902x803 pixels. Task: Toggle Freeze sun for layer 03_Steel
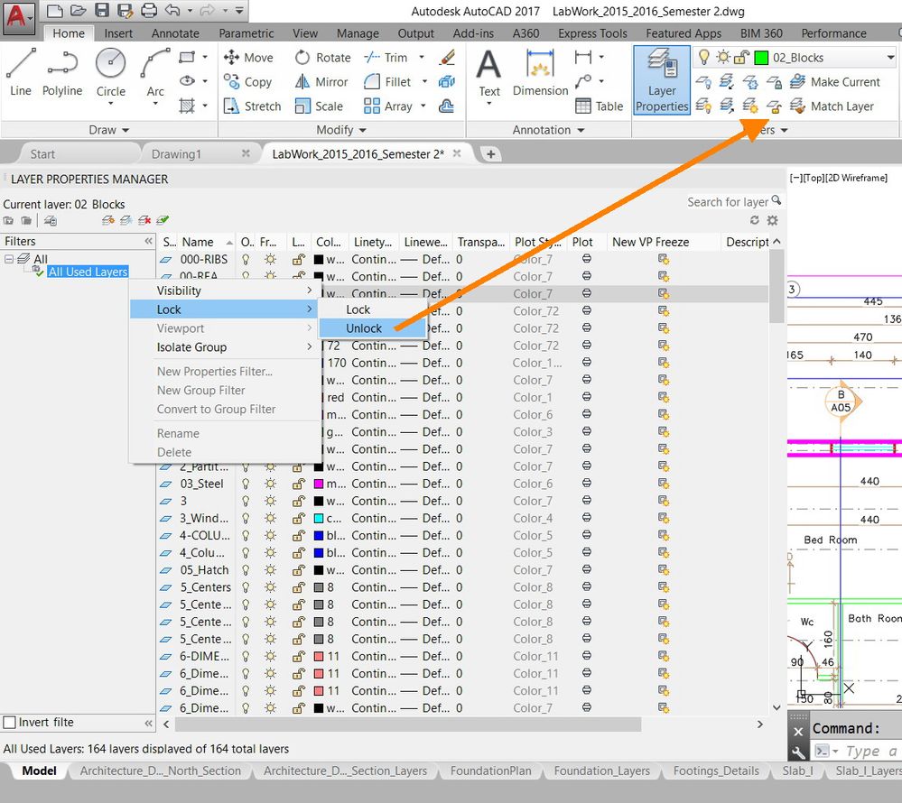click(x=270, y=484)
